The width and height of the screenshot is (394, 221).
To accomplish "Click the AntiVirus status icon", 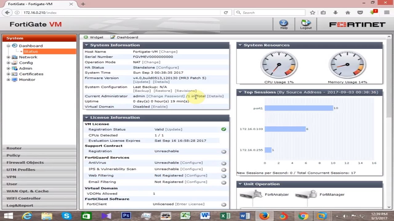I will (x=223, y=163).
